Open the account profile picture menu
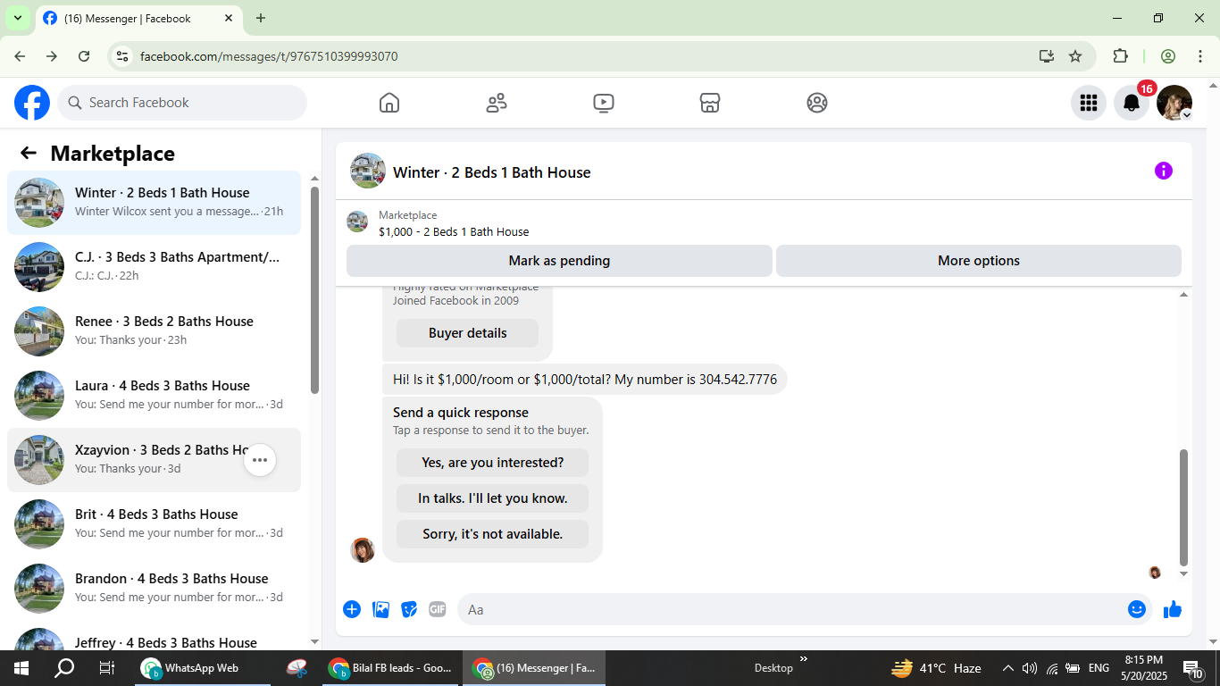Viewport: 1220px width, 686px height. coord(1174,103)
